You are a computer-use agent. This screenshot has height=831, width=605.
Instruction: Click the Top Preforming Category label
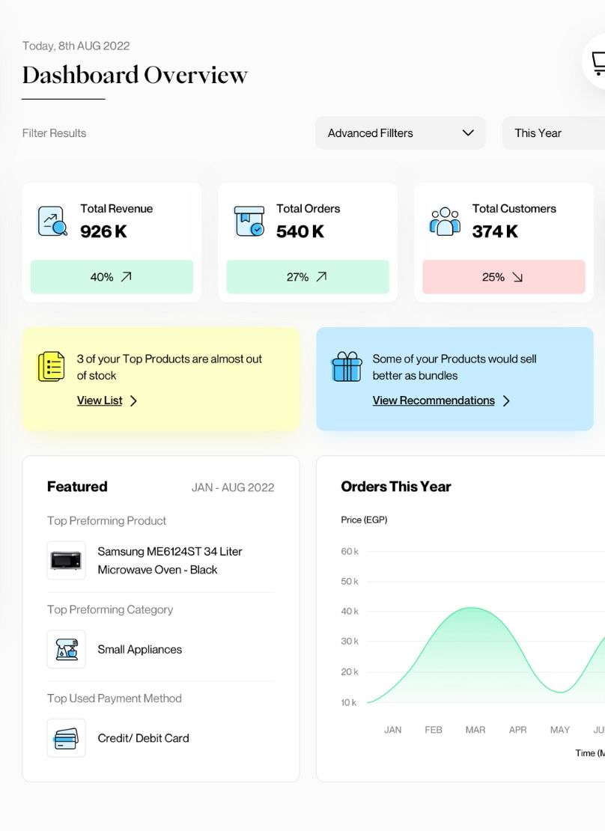(110, 610)
